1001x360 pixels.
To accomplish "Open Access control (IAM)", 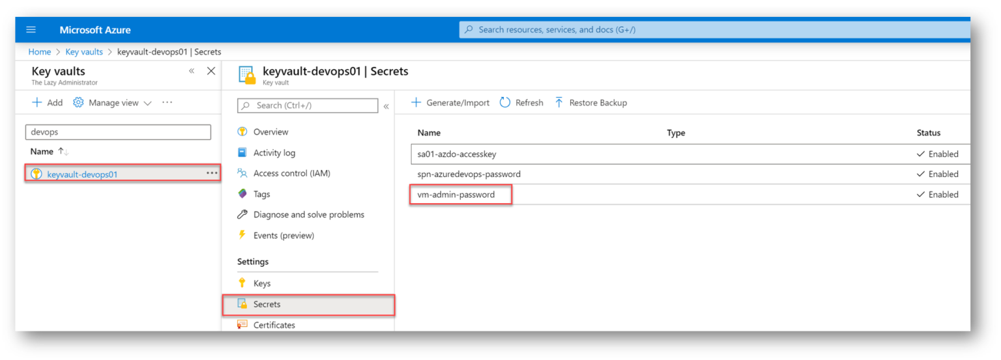I will click(292, 174).
